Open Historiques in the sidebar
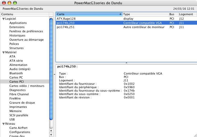Image resolution: width=197 pixels, height=137 pixels. click(17, 35)
